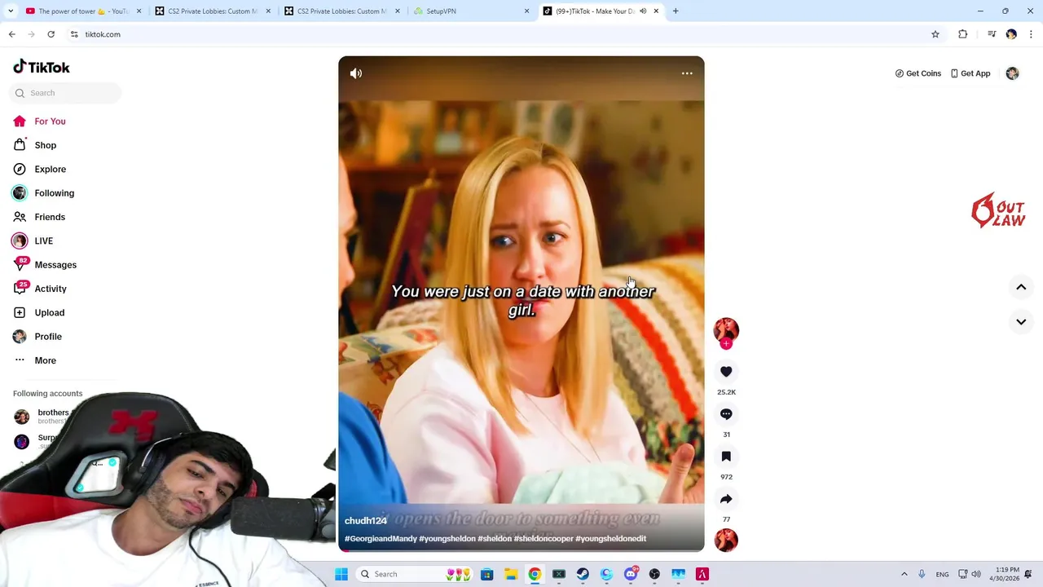Open the comments bubble icon showing 31
1043x587 pixels.
coord(726,414)
